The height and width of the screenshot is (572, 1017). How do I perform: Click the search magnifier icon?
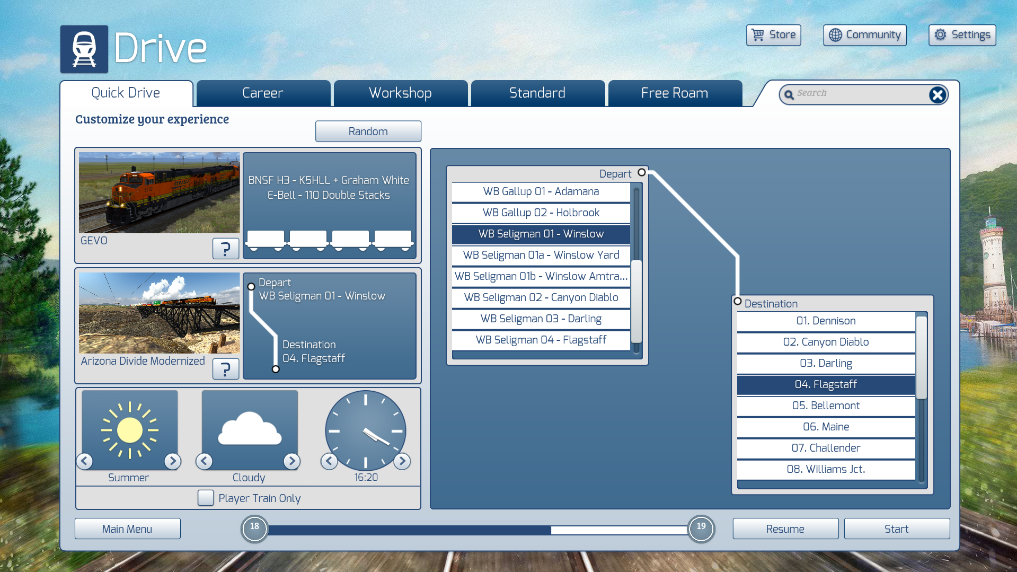pyautogui.click(x=789, y=95)
